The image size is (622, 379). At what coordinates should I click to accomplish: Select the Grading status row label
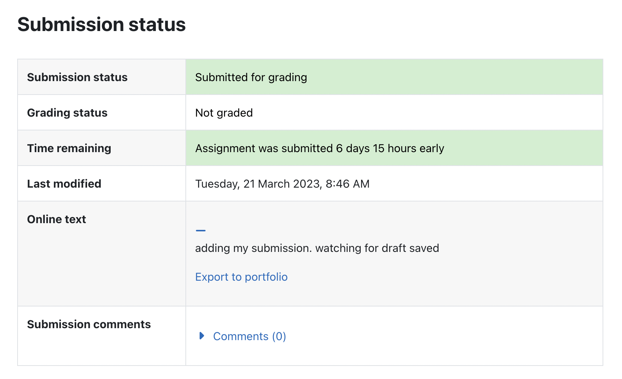[x=67, y=113]
